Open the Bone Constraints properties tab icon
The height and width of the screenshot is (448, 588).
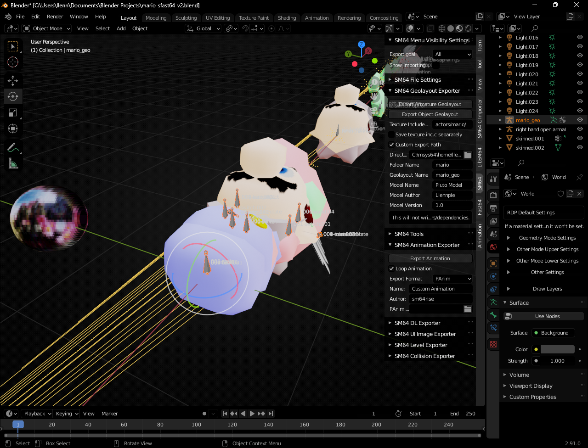tap(493, 328)
